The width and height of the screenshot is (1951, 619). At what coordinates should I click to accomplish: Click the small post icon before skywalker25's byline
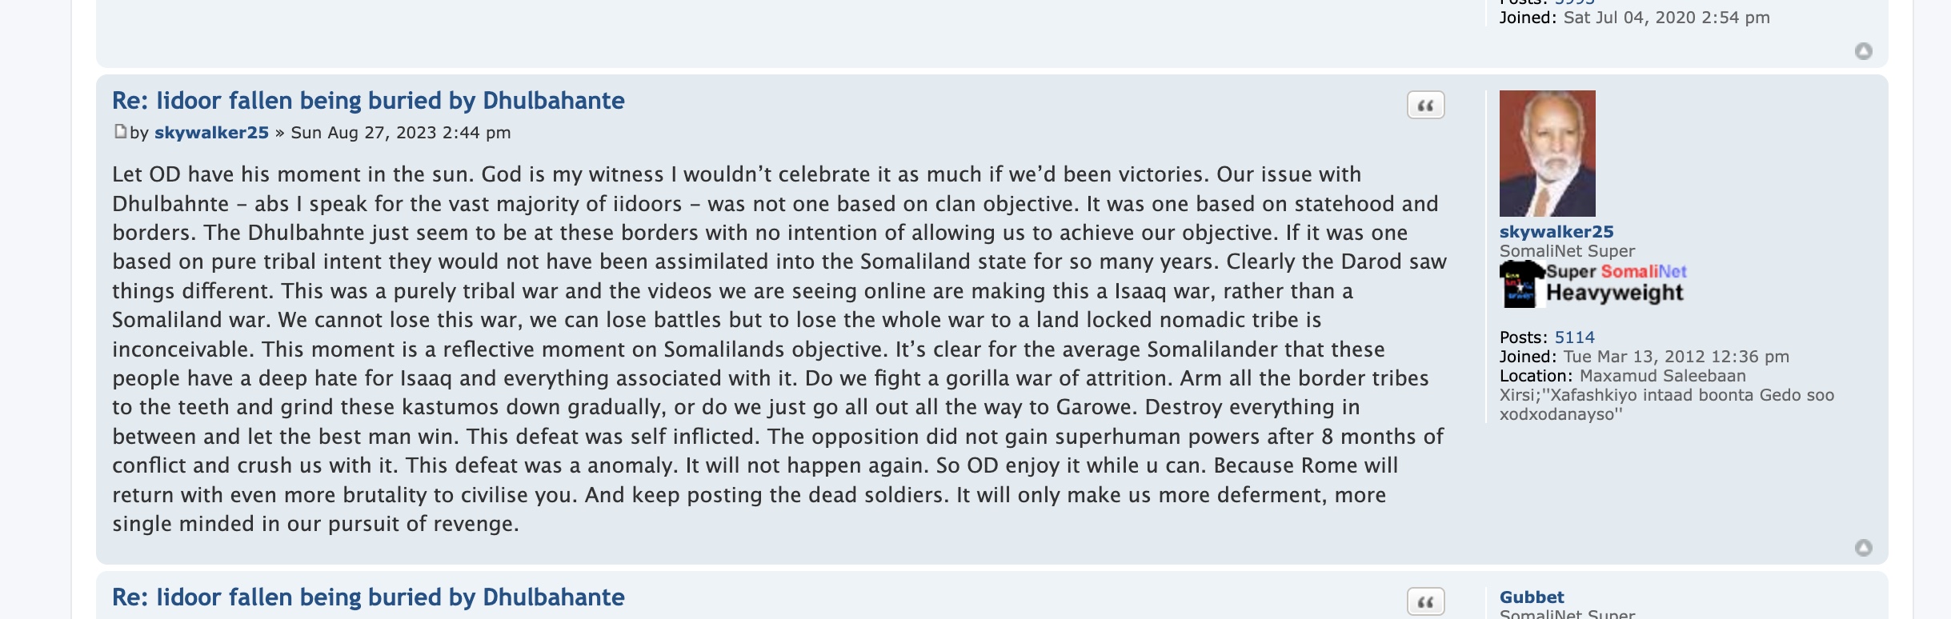(120, 132)
